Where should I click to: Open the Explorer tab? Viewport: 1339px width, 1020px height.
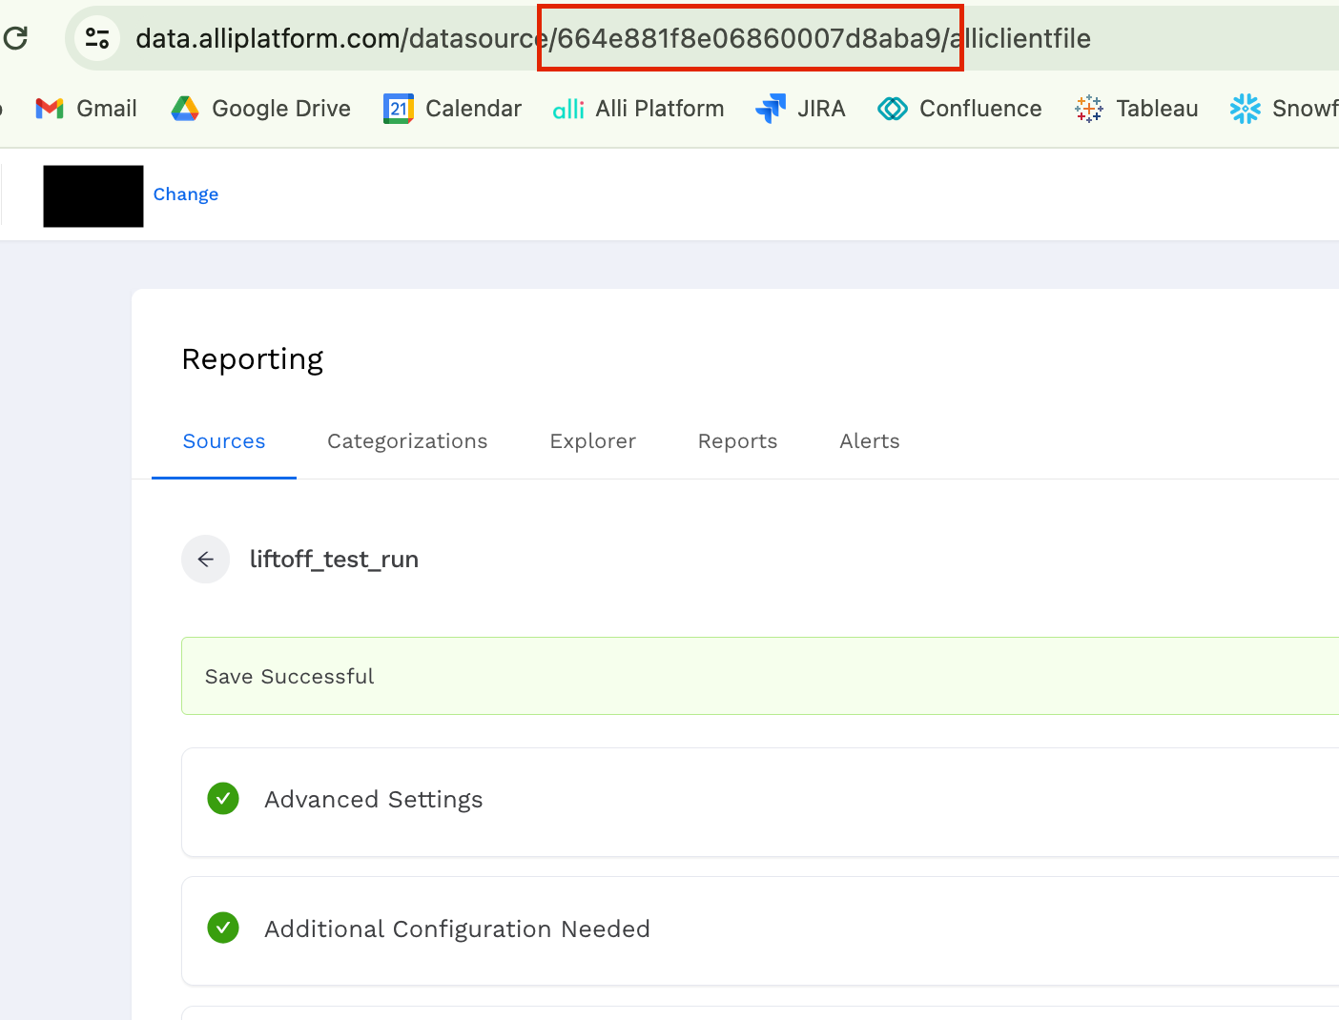[592, 441]
